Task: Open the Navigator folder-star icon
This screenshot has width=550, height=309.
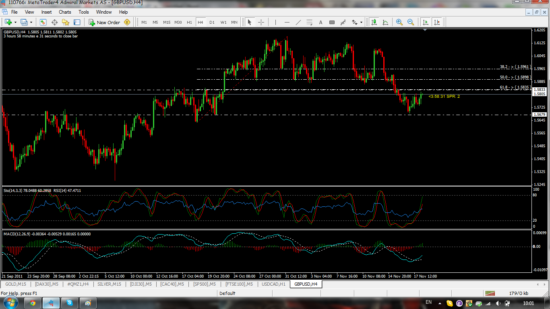Action: [x=66, y=22]
